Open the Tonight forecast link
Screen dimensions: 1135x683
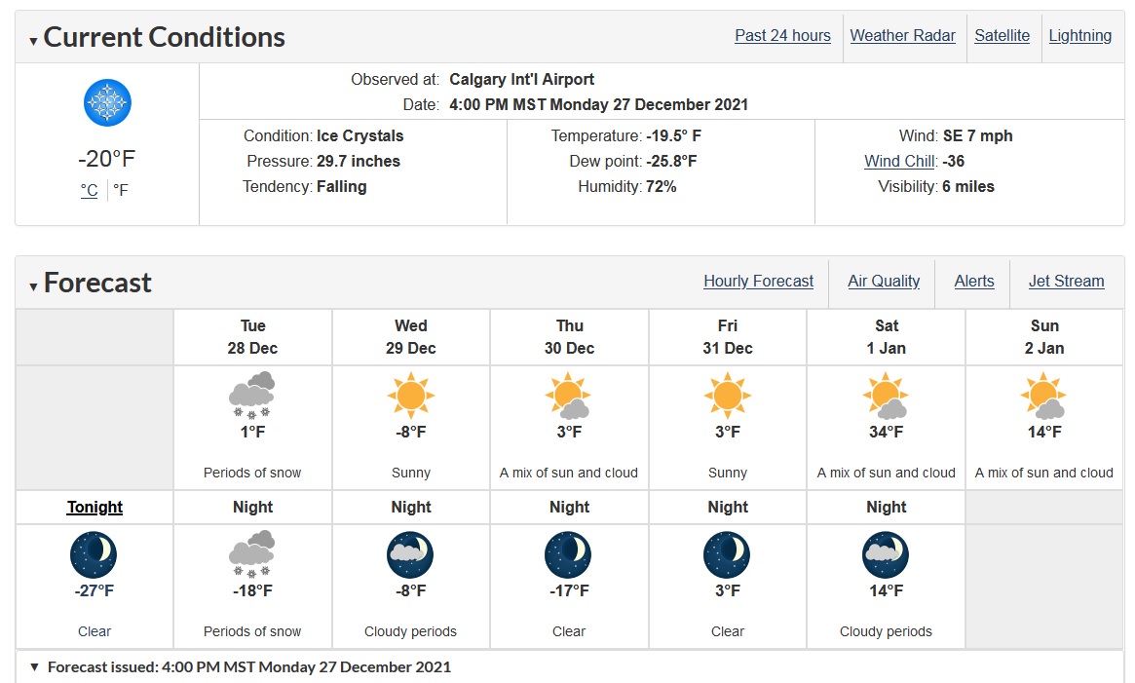95,507
